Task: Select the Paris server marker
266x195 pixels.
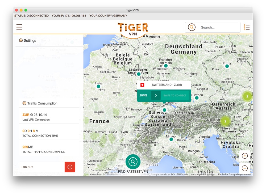Action: point(98,86)
